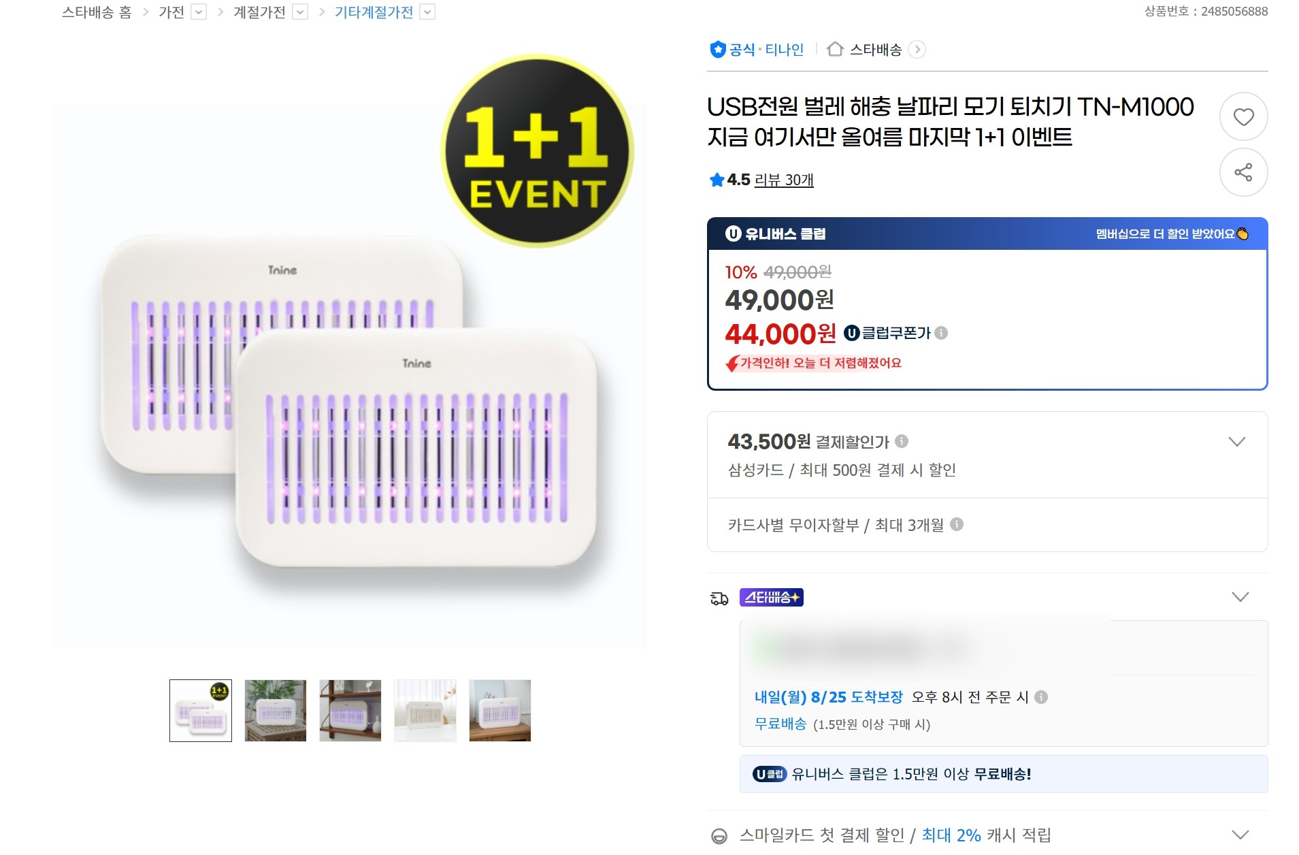Screen dimensions: 1299x855
Task: Click the blue star rating icon
Action: click(717, 180)
